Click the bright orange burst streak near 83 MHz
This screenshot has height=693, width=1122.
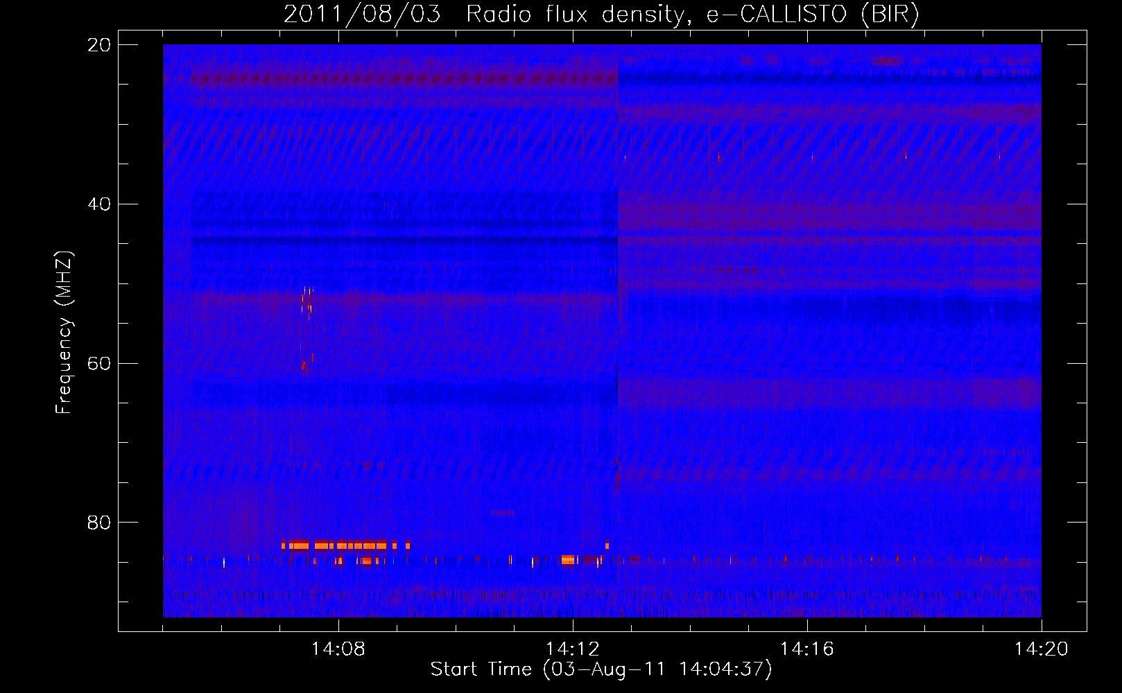point(345,546)
